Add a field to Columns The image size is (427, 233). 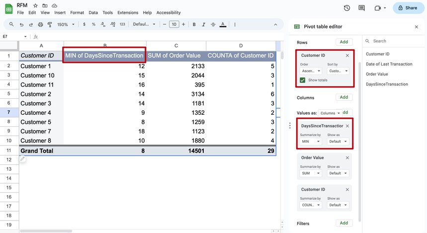coord(343,97)
